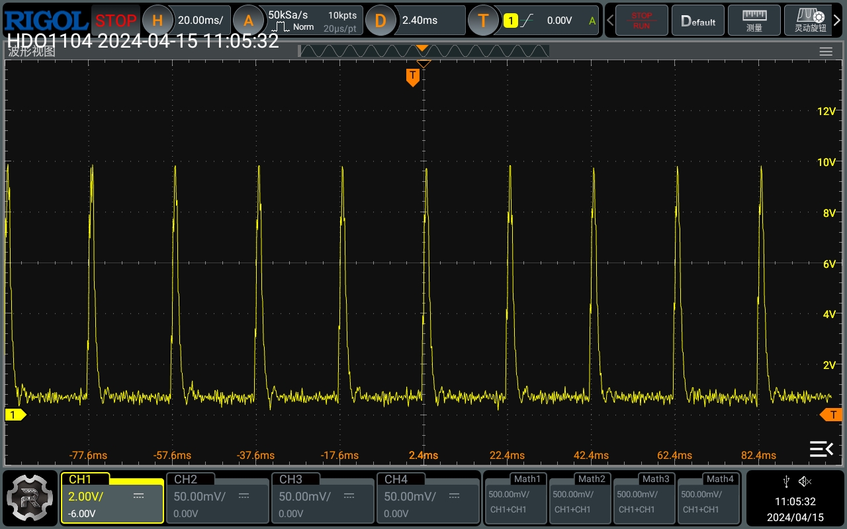This screenshot has width=847, height=529.
Task: Select the Math3 channel tab
Action: pos(644,497)
